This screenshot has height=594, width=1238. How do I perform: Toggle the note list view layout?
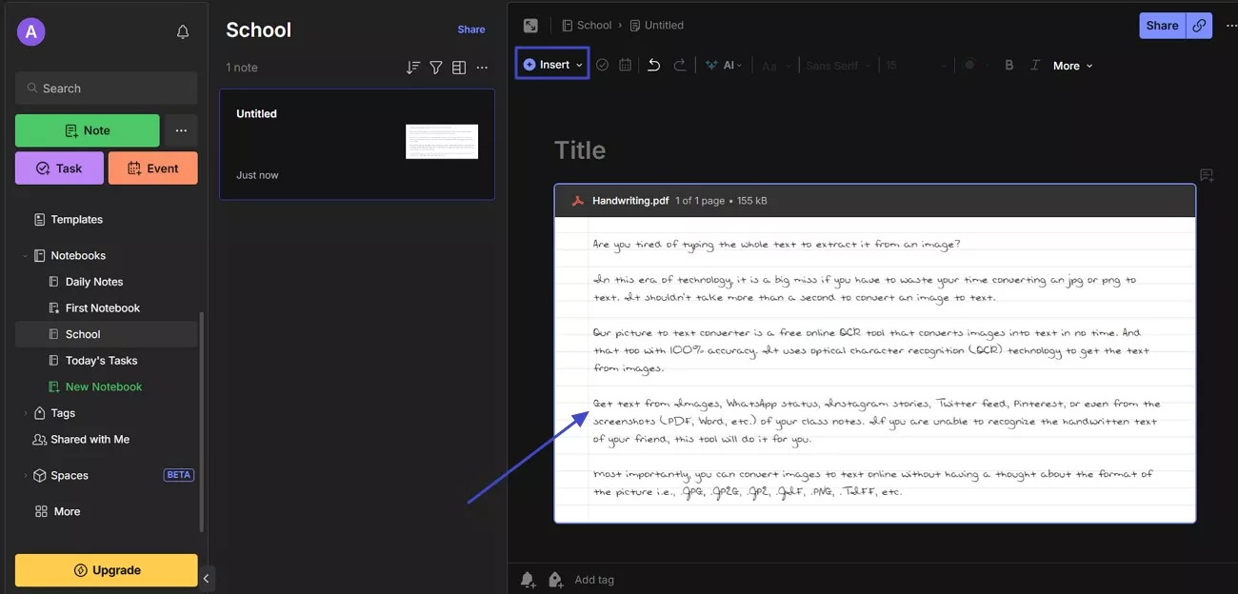click(458, 67)
